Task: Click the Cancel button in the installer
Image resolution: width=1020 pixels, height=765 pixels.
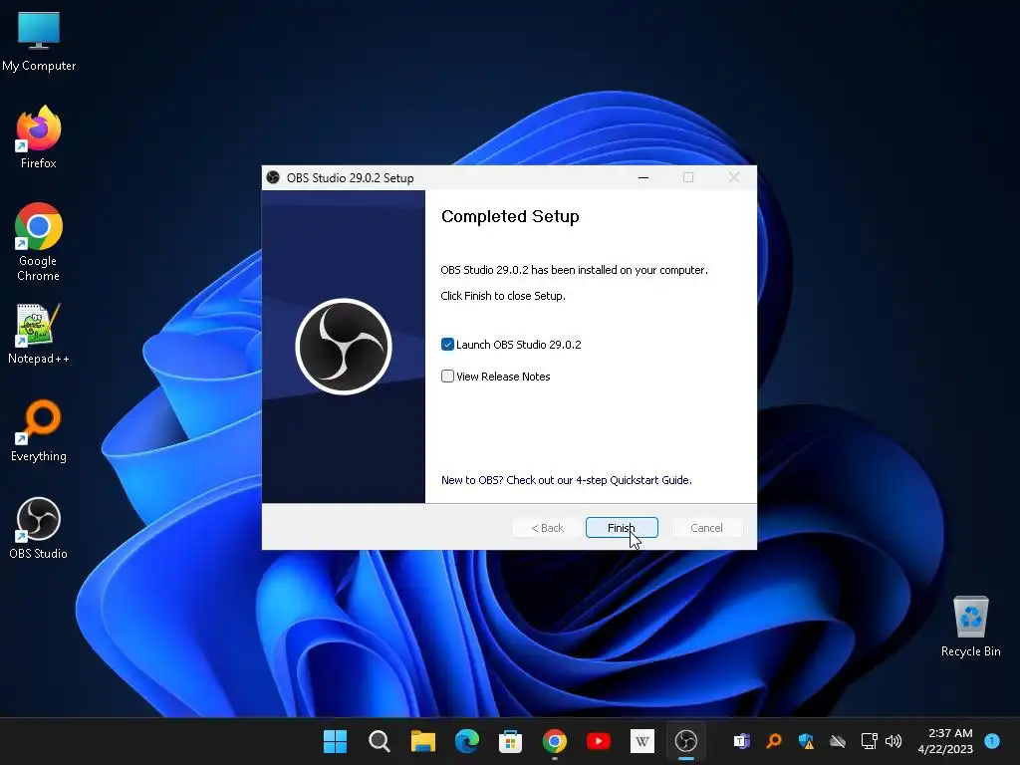Action: coord(706,528)
